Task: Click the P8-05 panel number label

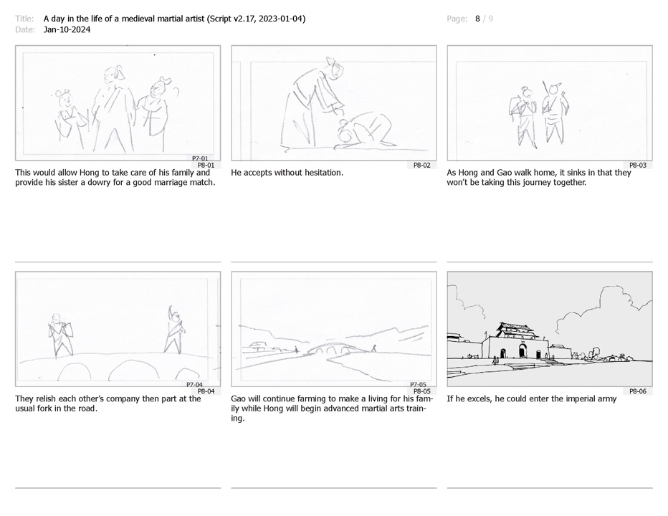Action: pyautogui.click(x=421, y=391)
